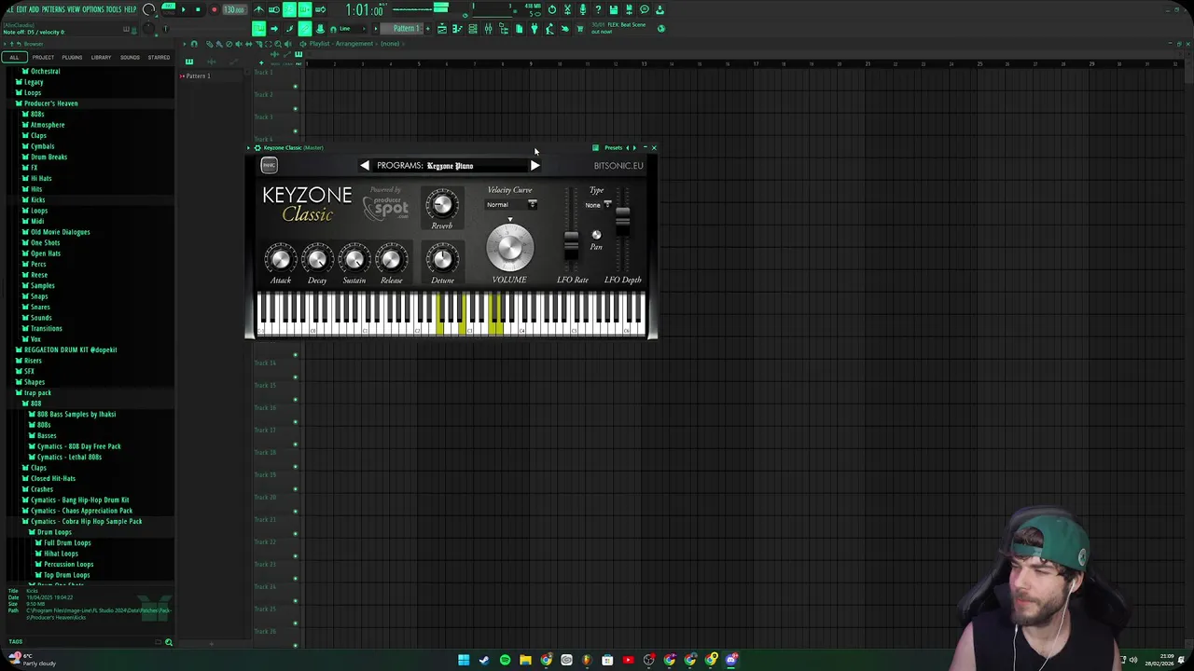Open the ADD menu

click(x=34, y=9)
